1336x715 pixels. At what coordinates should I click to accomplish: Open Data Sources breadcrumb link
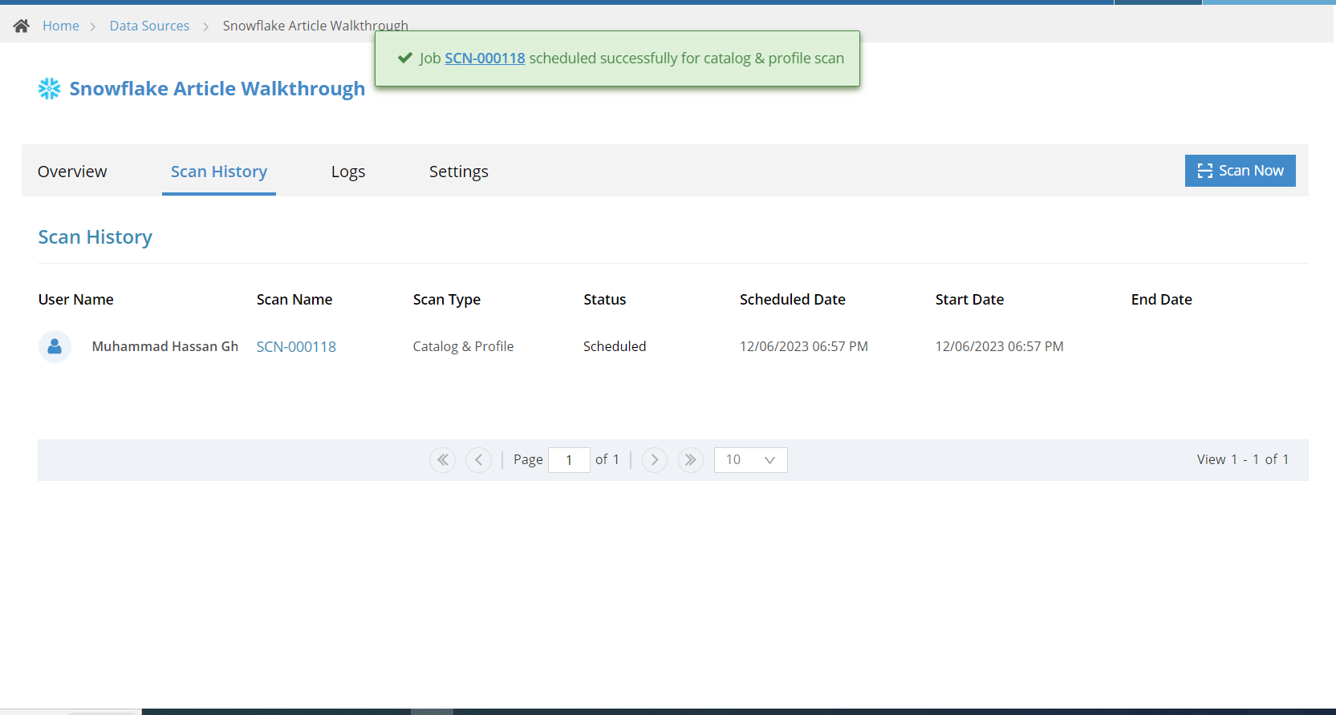[149, 26]
